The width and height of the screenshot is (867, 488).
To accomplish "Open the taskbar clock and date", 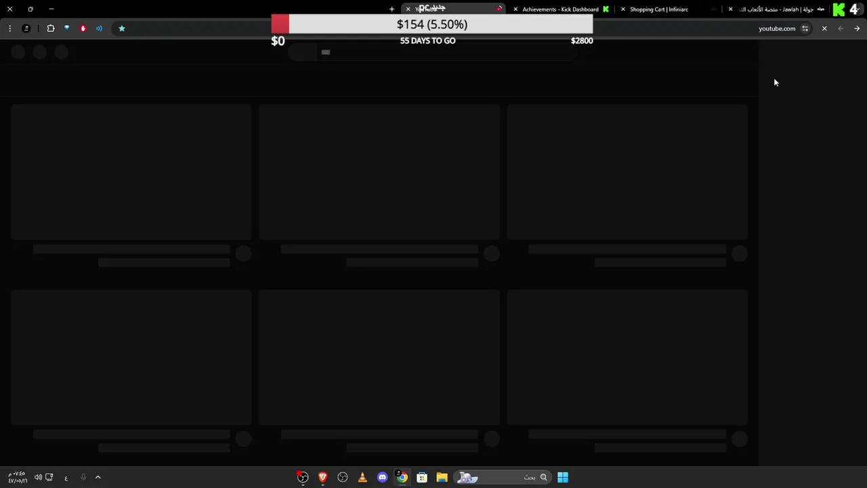I will tap(18, 477).
